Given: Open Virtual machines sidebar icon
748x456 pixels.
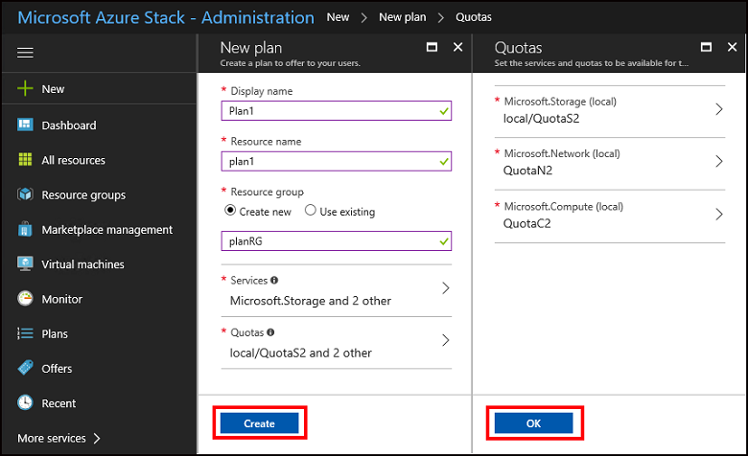Looking at the screenshot, I should pos(25,264).
